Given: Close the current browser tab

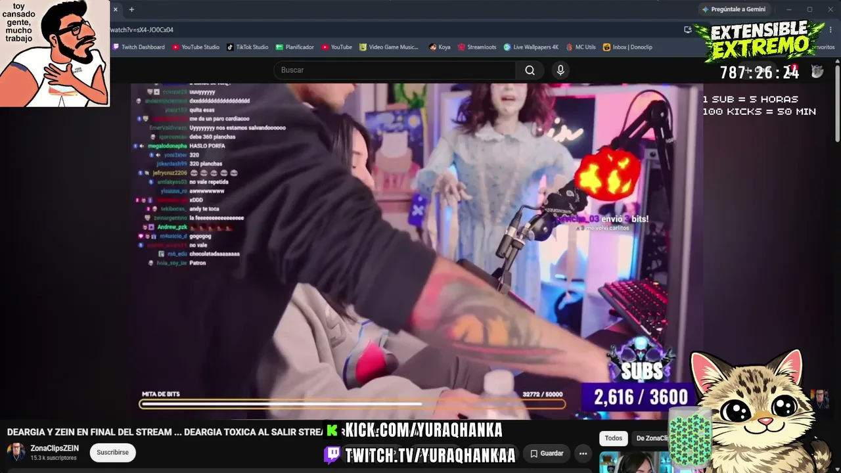Looking at the screenshot, I should click(115, 9).
